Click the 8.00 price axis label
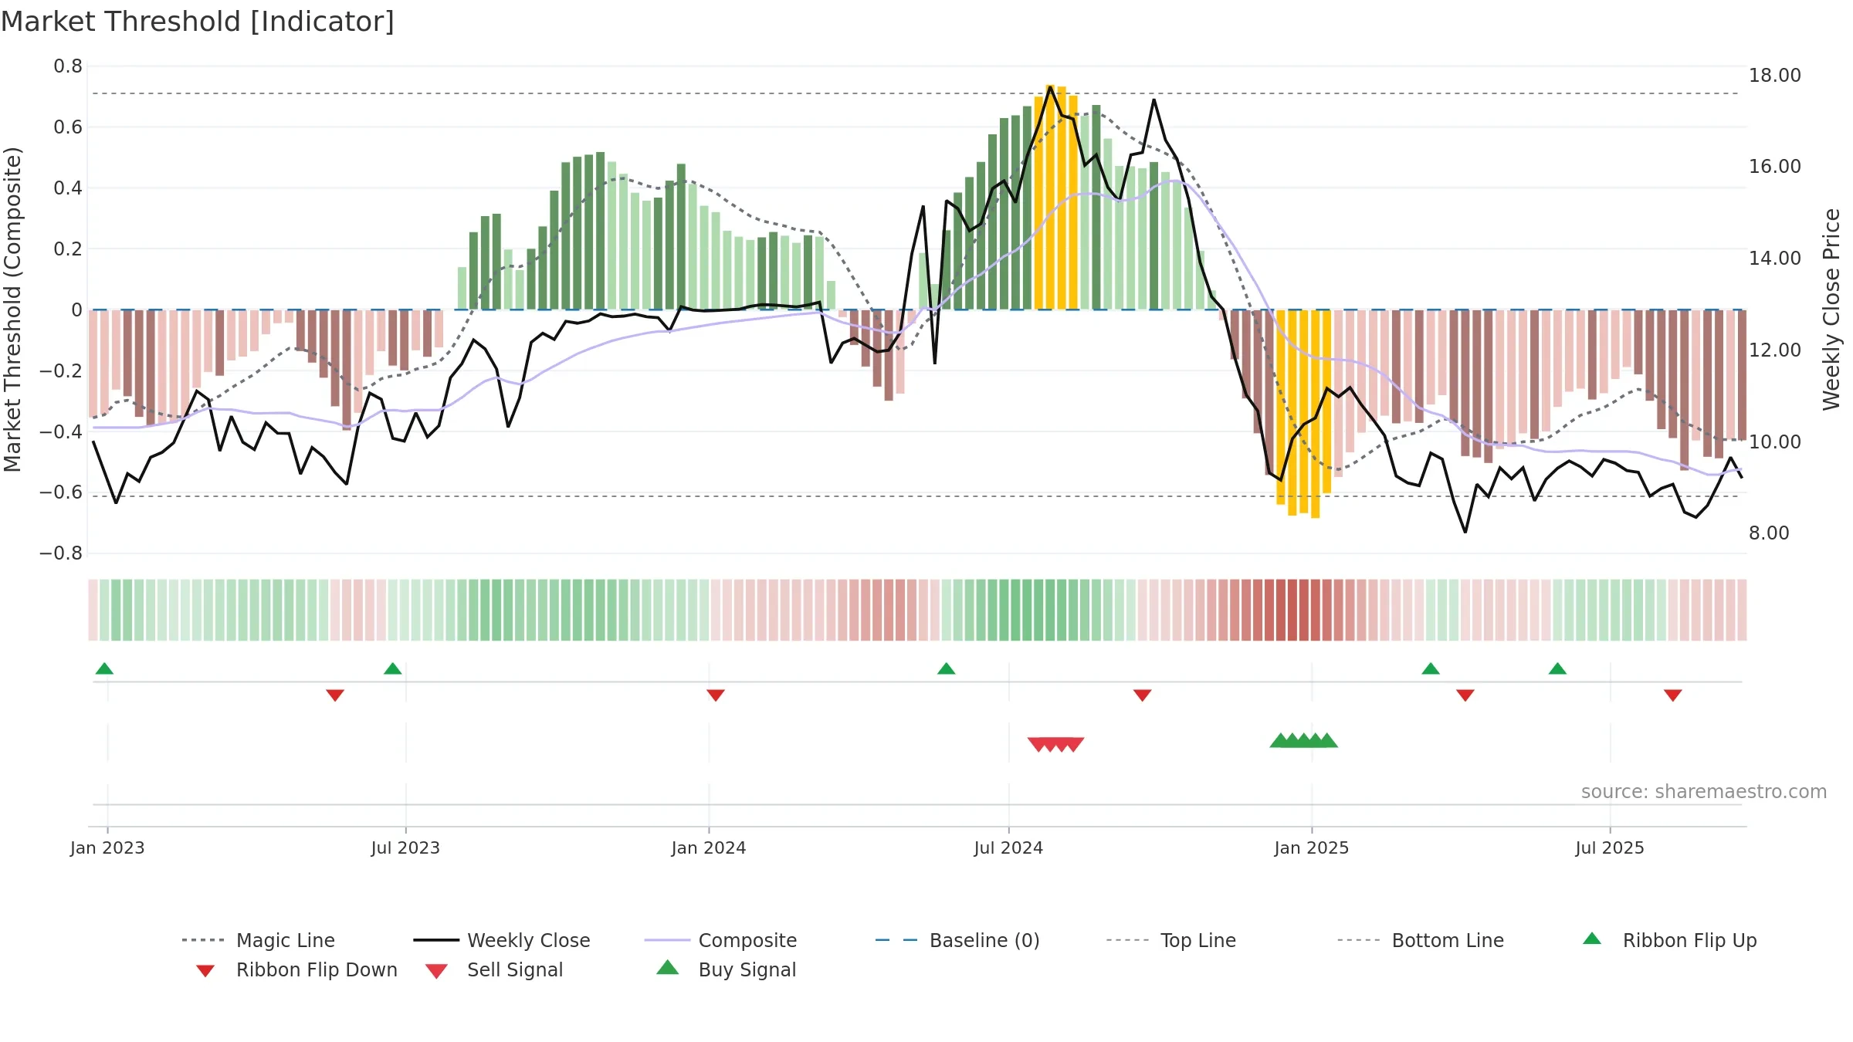The height and width of the screenshot is (1042, 1853). click(1769, 533)
